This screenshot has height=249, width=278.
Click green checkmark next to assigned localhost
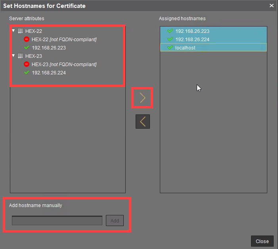(170, 48)
